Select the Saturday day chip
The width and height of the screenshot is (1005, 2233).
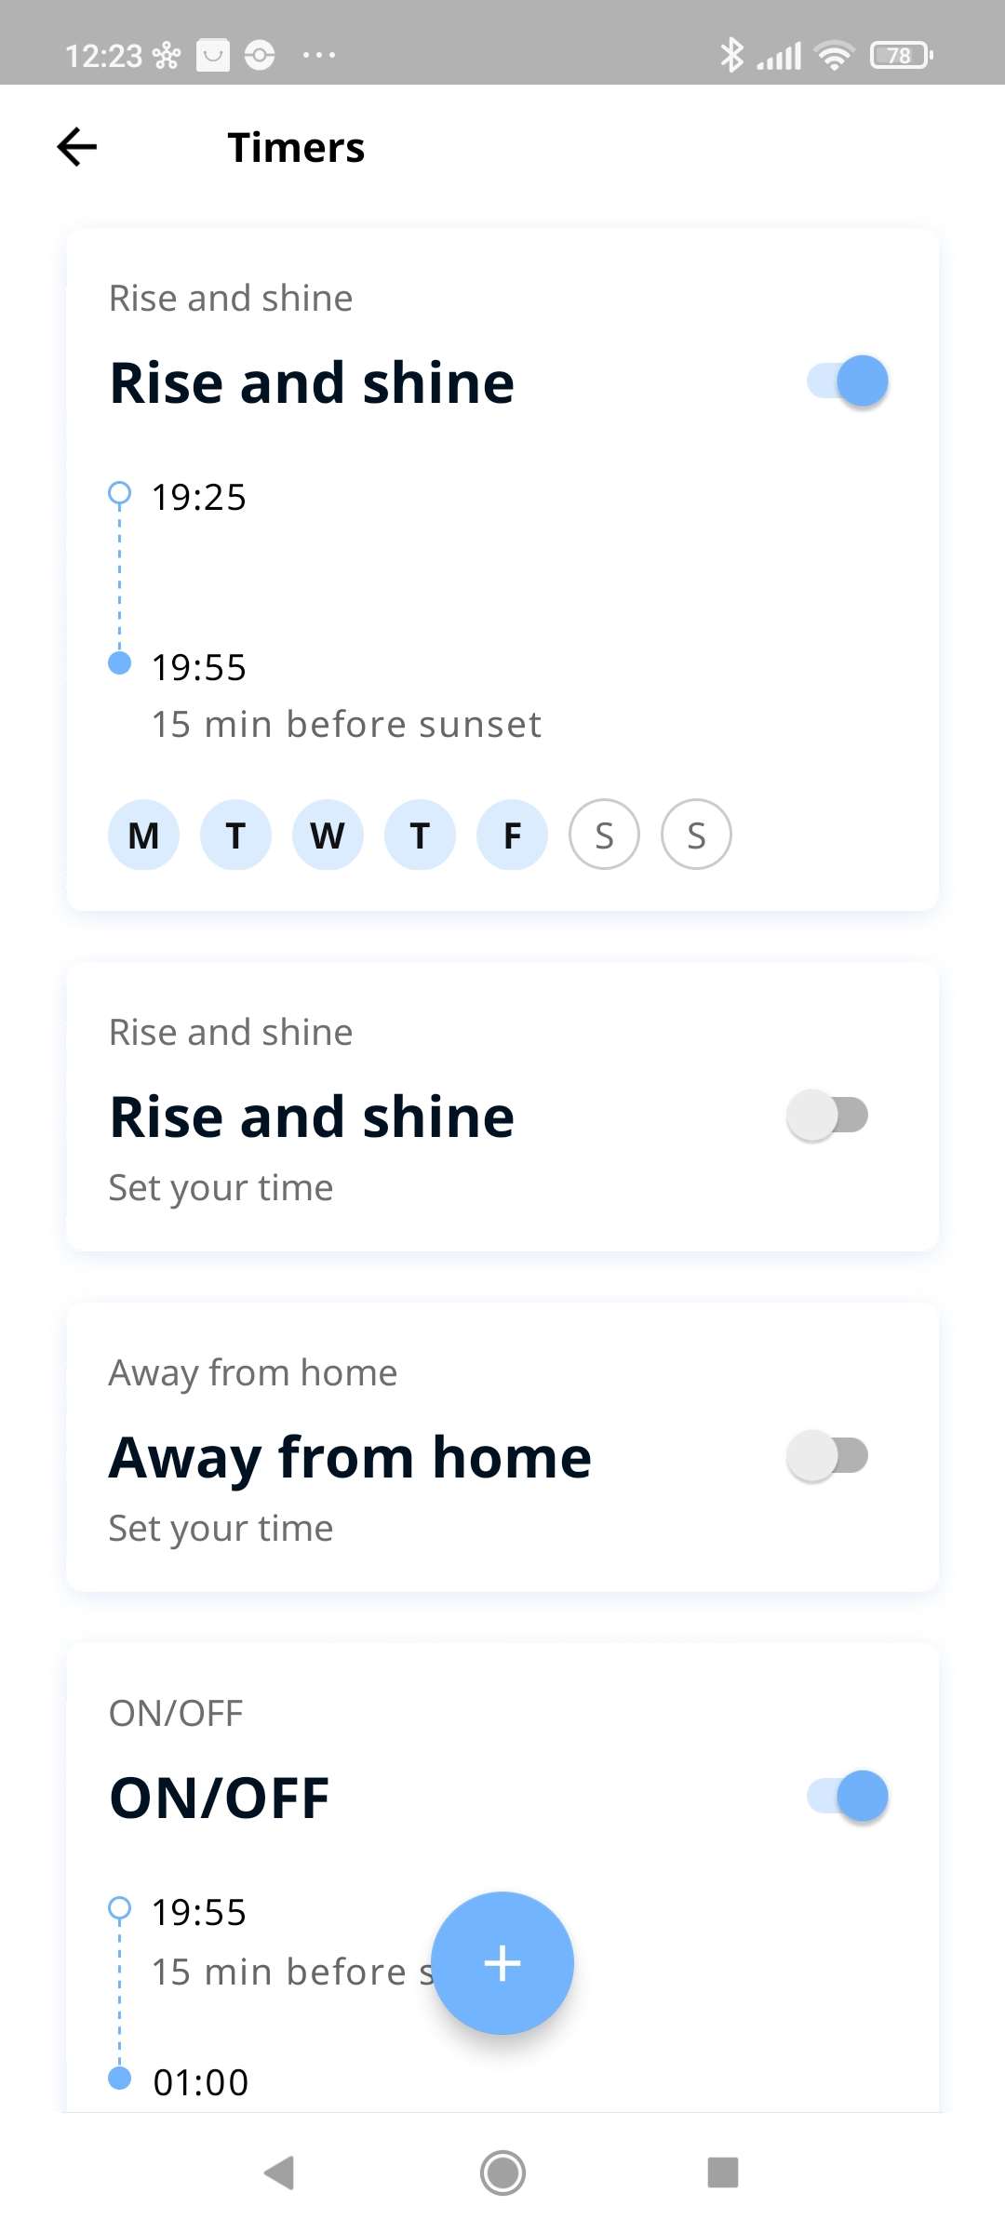tap(604, 835)
